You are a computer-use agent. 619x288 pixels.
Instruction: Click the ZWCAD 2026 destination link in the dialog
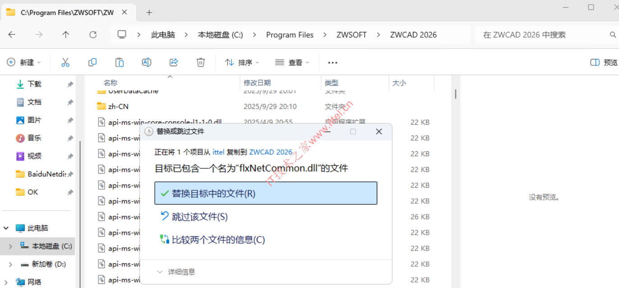click(x=271, y=152)
